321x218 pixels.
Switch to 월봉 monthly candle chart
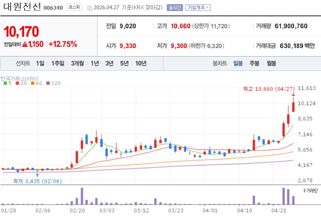271,63
